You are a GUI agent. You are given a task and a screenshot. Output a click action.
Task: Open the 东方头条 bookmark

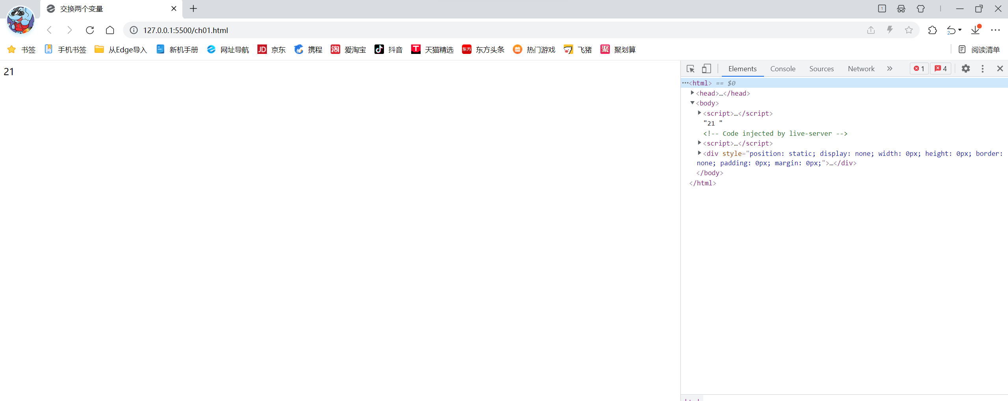tap(483, 50)
